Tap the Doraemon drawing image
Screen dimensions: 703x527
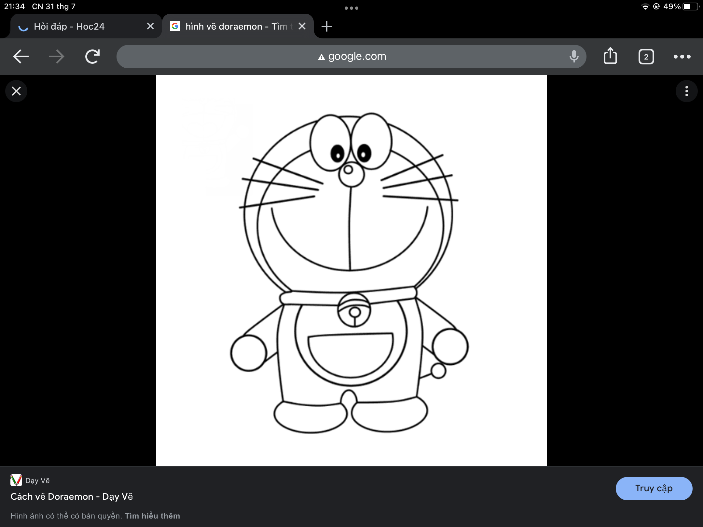coord(351,270)
